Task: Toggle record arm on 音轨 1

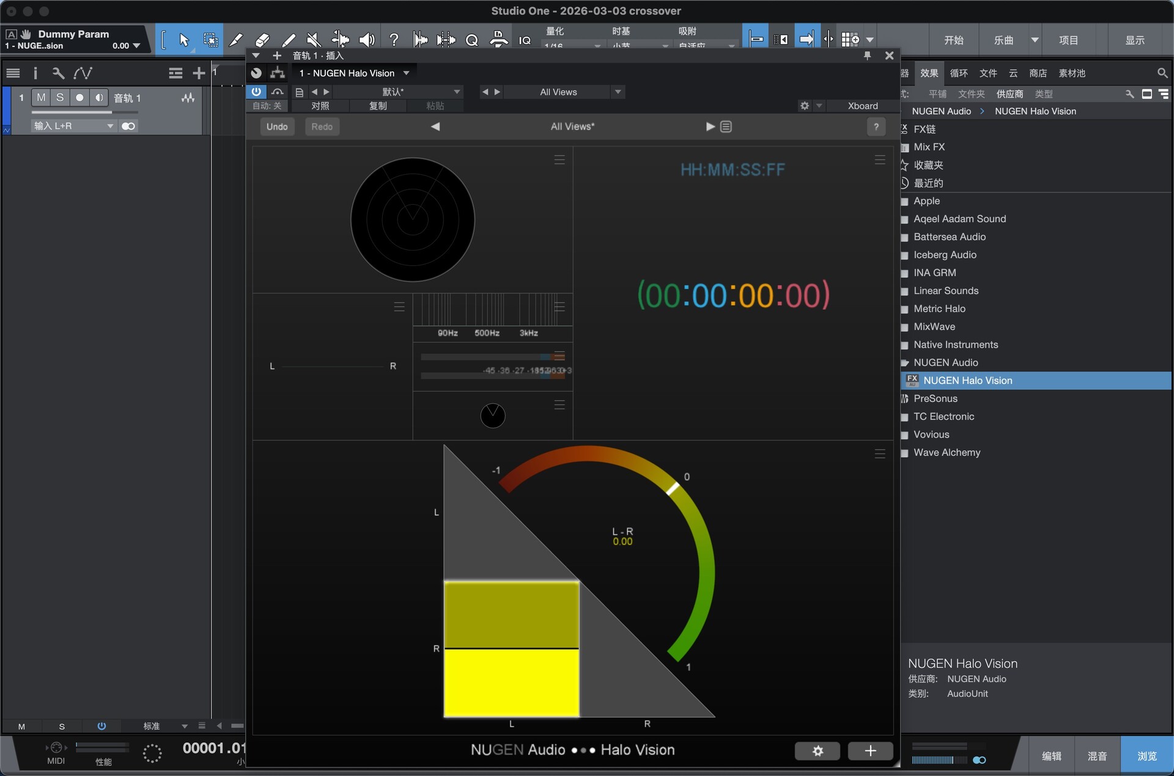Action: coord(79,98)
